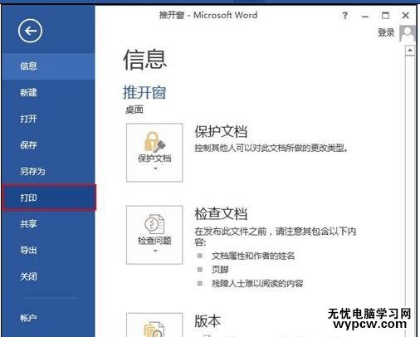Click the 版本 section heading
Screen dimensions: 420x337
coord(208,321)
